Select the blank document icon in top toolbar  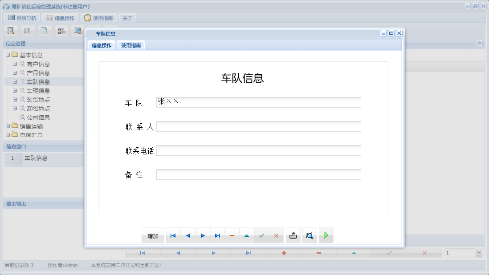click(44, 30)
